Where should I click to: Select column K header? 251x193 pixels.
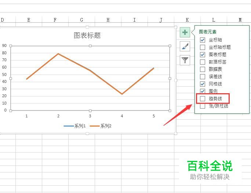(187, 20)
